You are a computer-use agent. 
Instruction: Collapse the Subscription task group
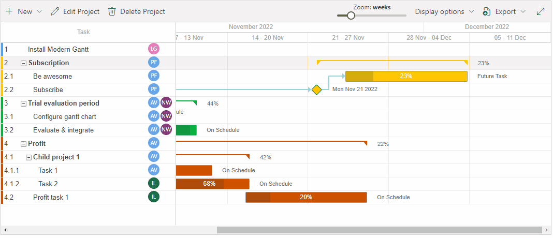(x=23, y=63)
